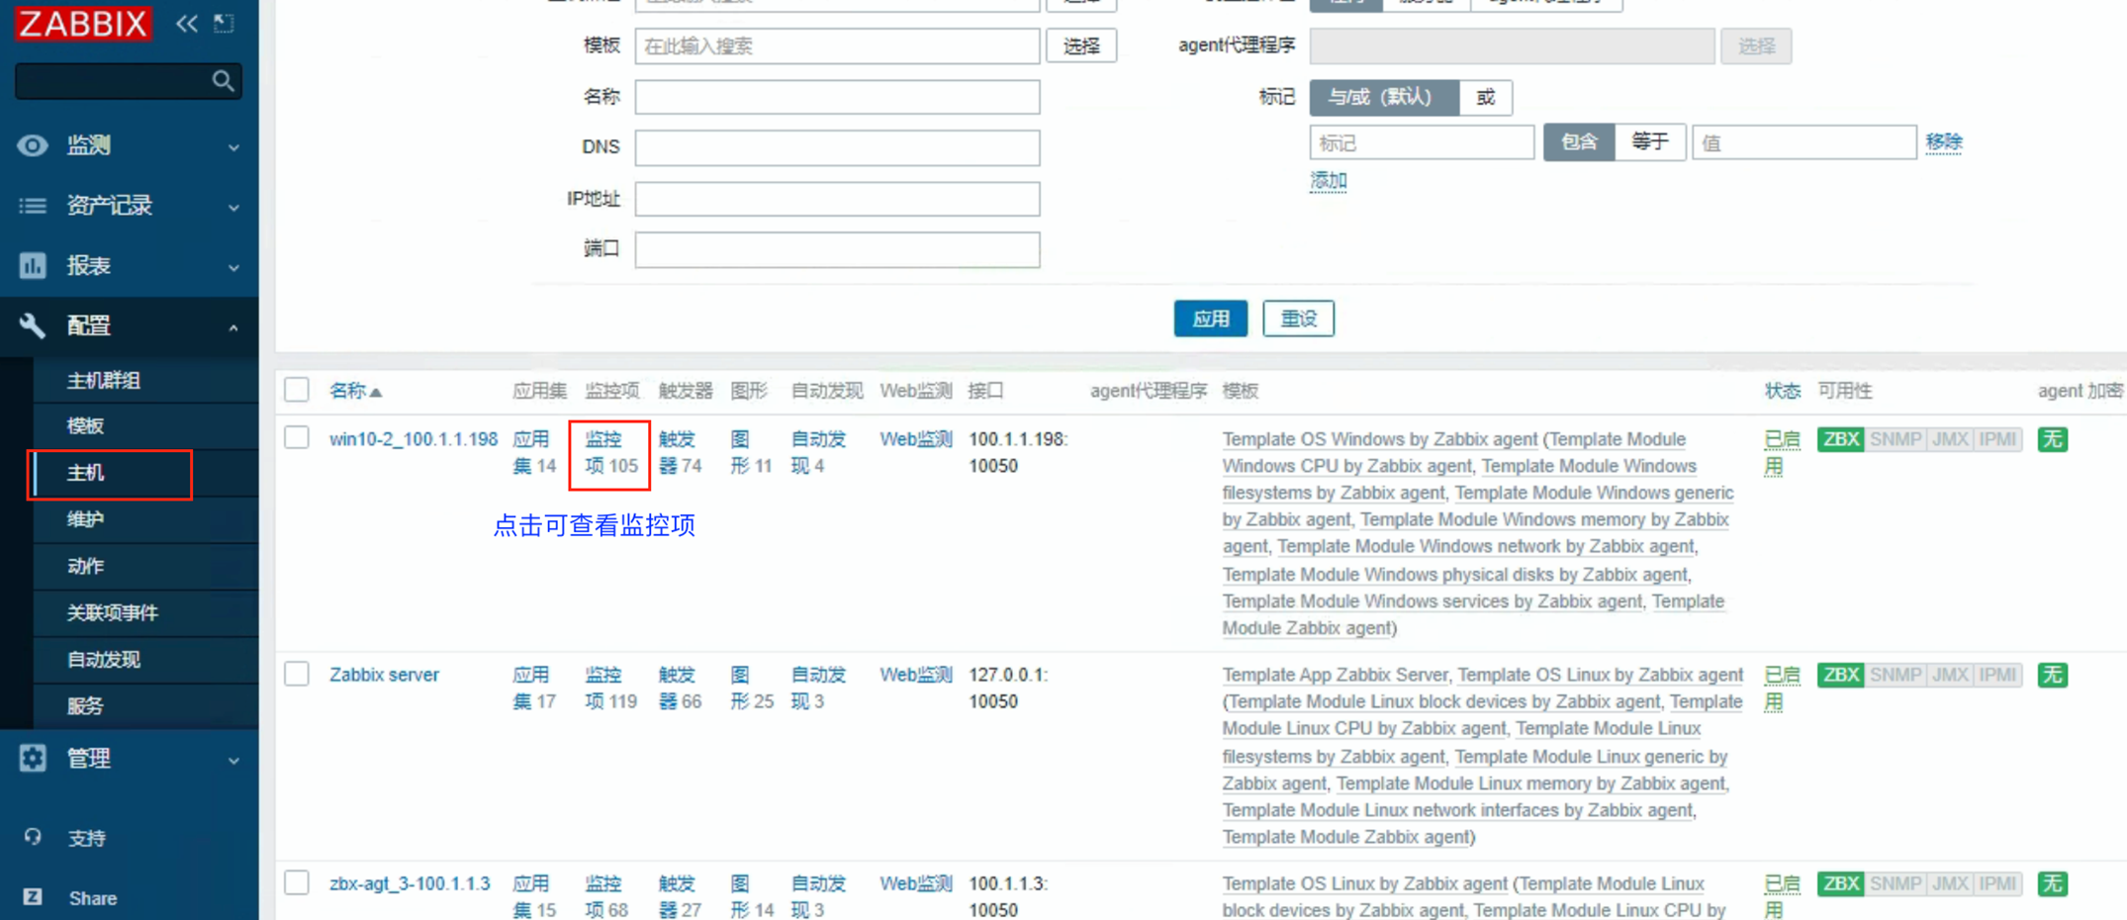Click the eye icon for 监测
This screenshot has width=2127, height=920.
click(x=32, y=145)
